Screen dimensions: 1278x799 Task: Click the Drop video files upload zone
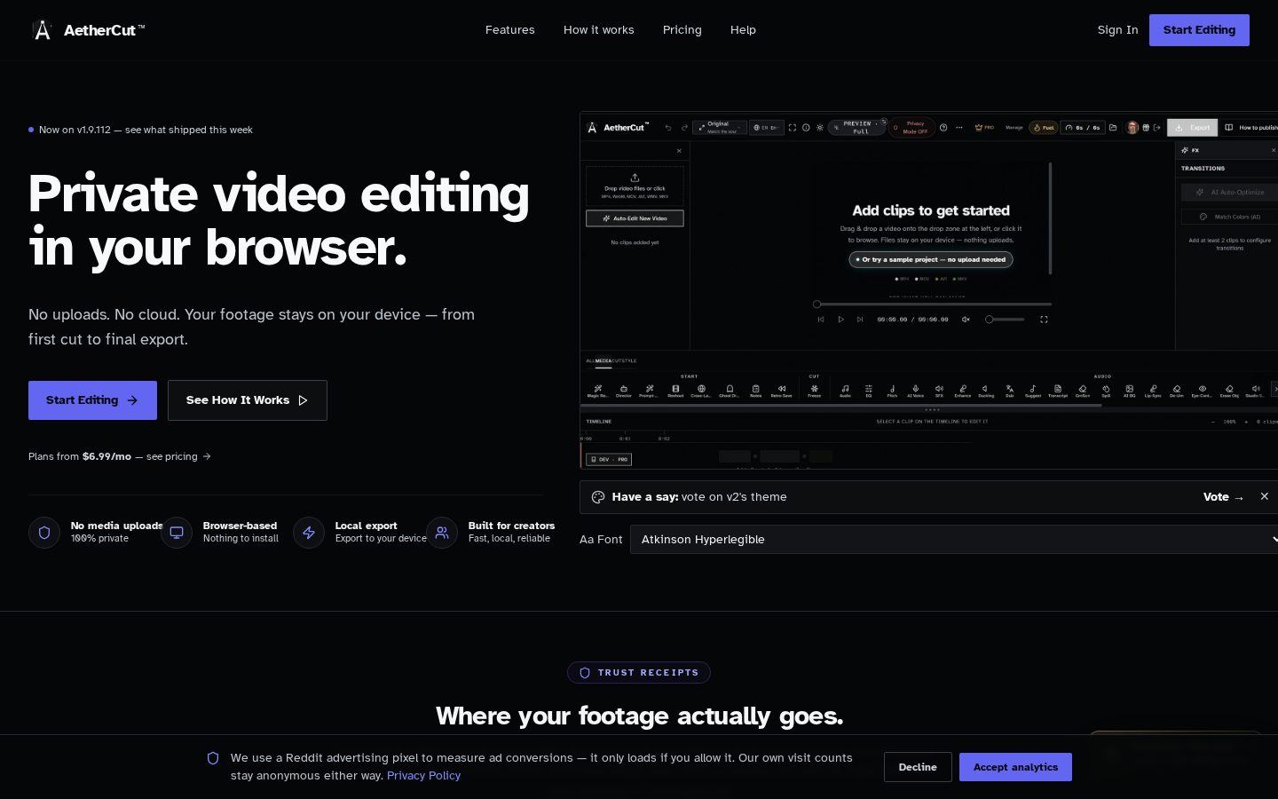click(x=635, y=186)
